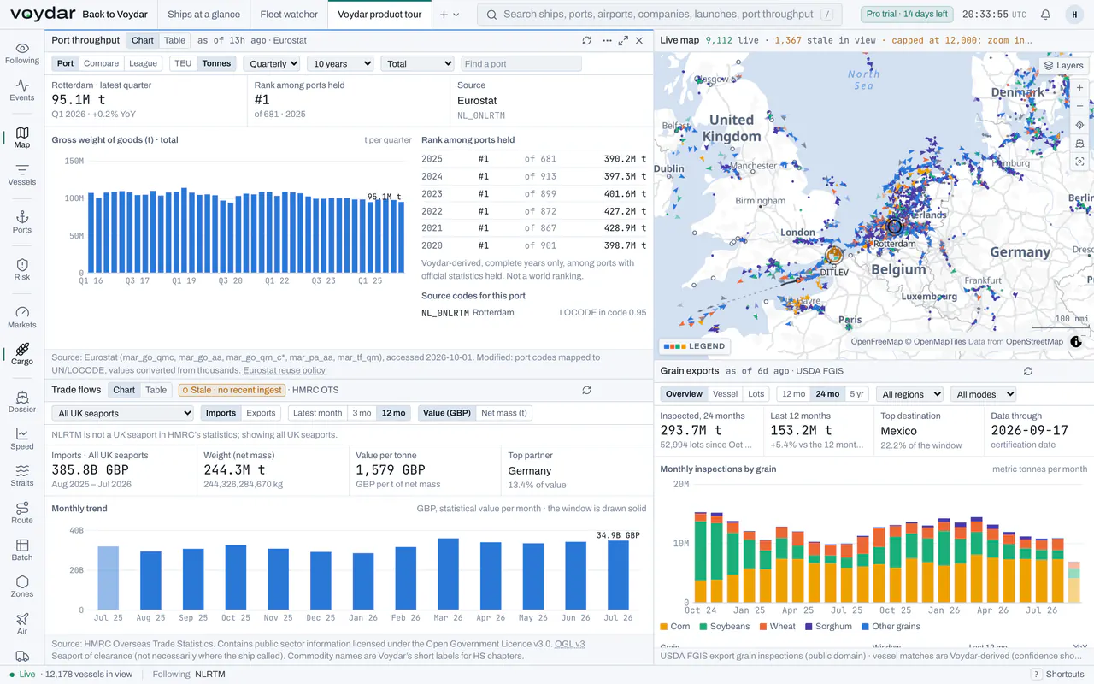Select 5 yr grain range

[x=856, y=394]
